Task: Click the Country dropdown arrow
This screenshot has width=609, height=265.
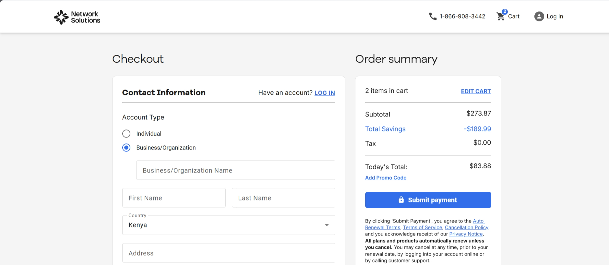Action: tap(327, 225)
